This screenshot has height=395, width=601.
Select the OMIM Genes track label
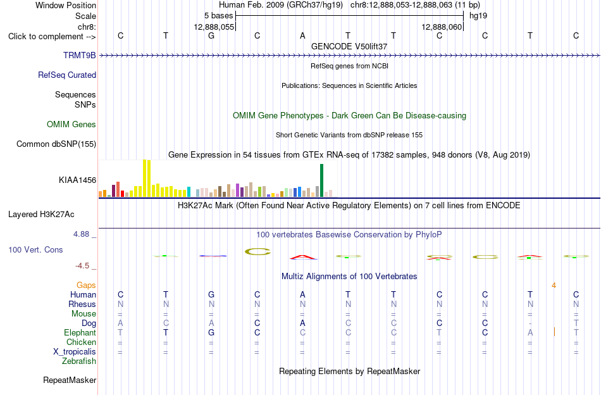[71, 124]
